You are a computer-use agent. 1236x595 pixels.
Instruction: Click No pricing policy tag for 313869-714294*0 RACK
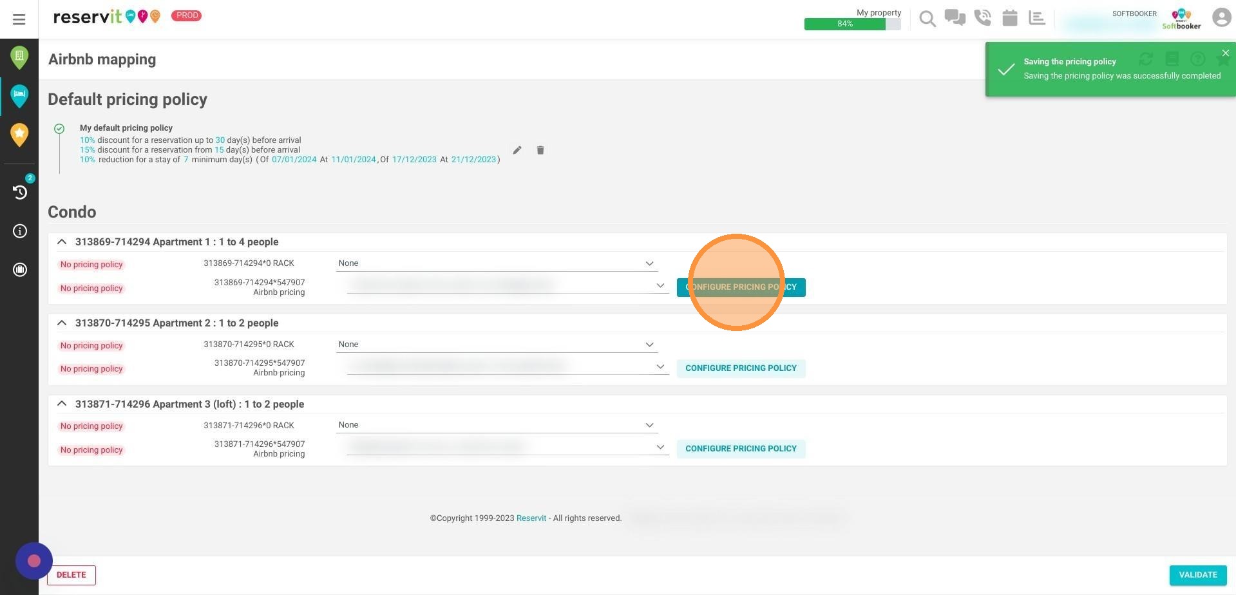click(91, 265)
